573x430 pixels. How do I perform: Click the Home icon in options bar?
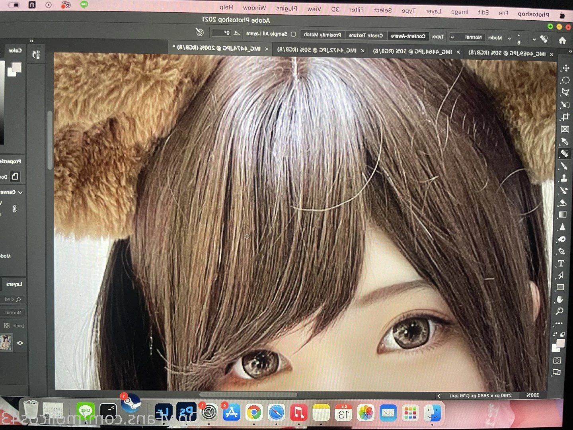click(x=562, y=40)
